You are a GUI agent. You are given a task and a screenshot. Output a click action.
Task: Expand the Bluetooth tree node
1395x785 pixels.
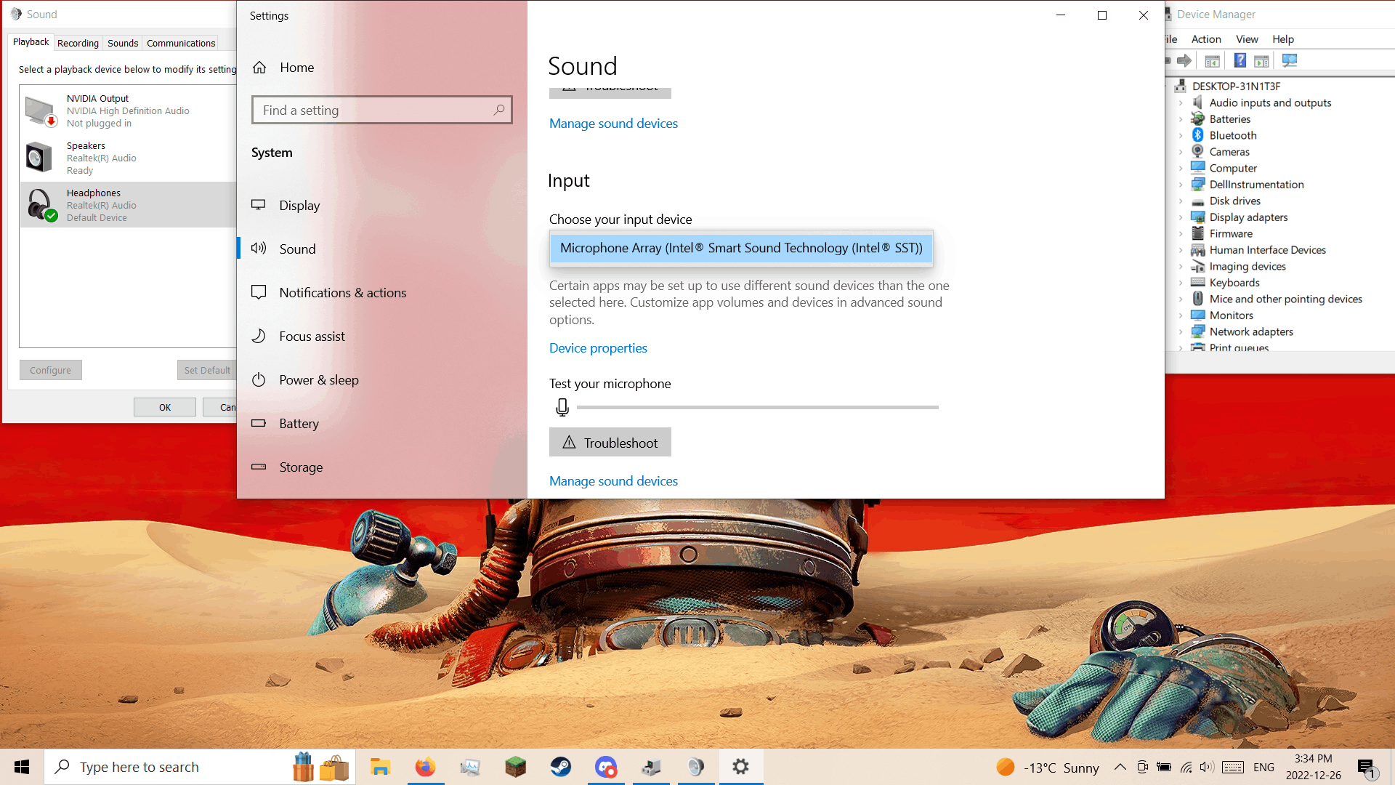(x=1181, y=136)
